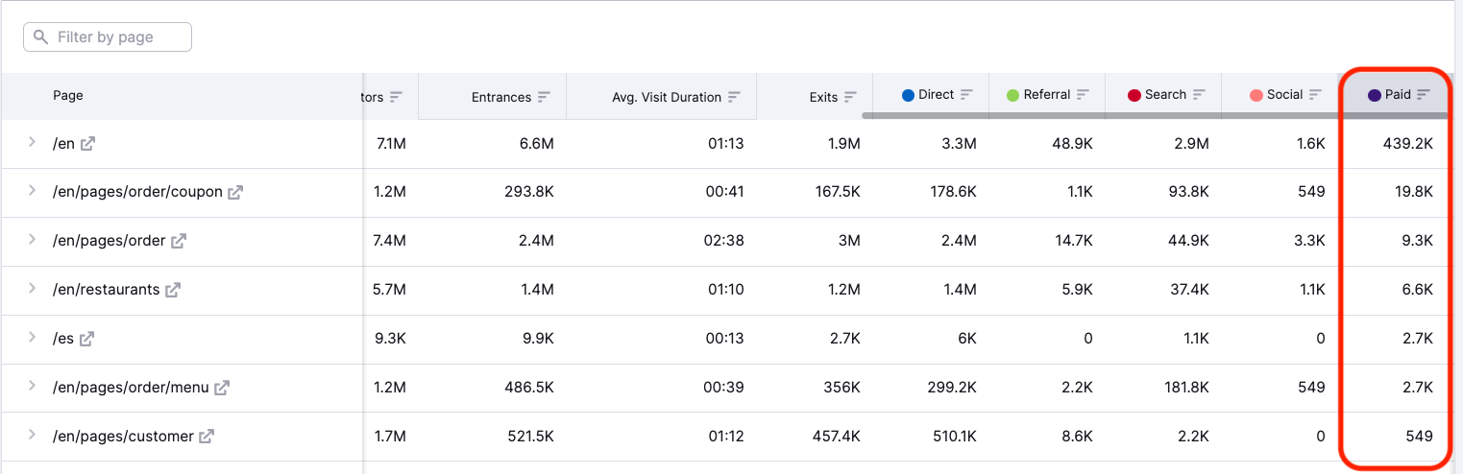Sort table by Exits column
1463x474 pixels.
click(849, 97)
